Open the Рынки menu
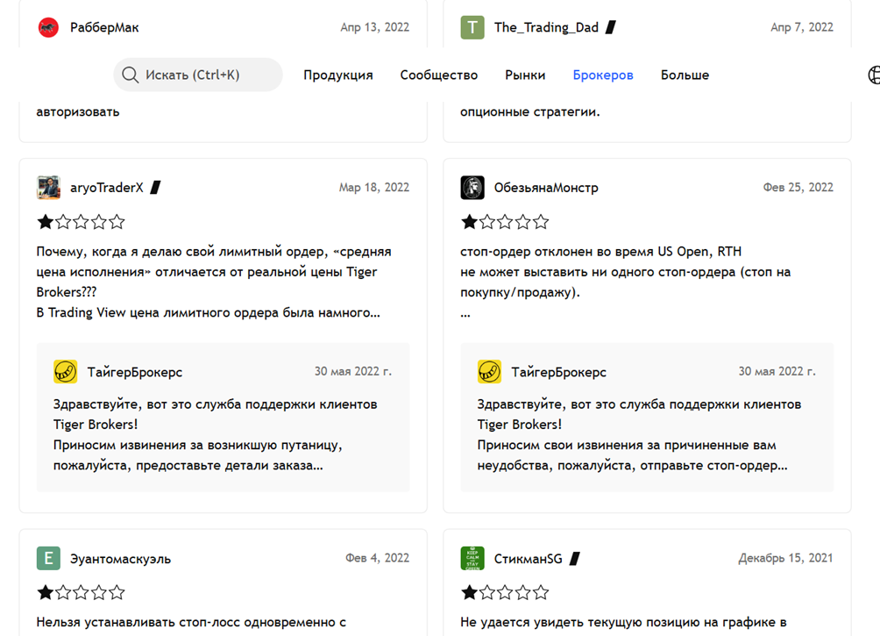This screenshot has width=880, height=636. click(525, 75)
